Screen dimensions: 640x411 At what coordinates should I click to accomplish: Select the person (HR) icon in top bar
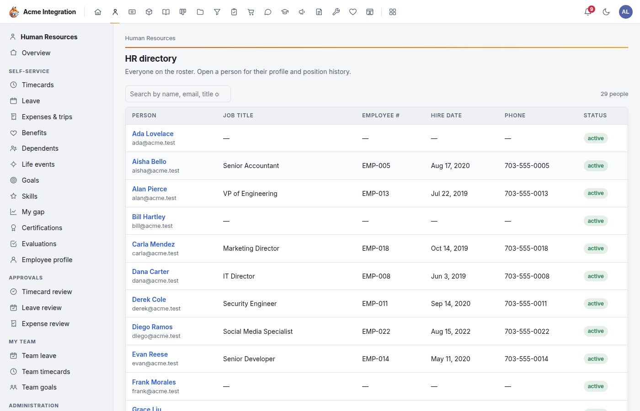tap(115, 12)
